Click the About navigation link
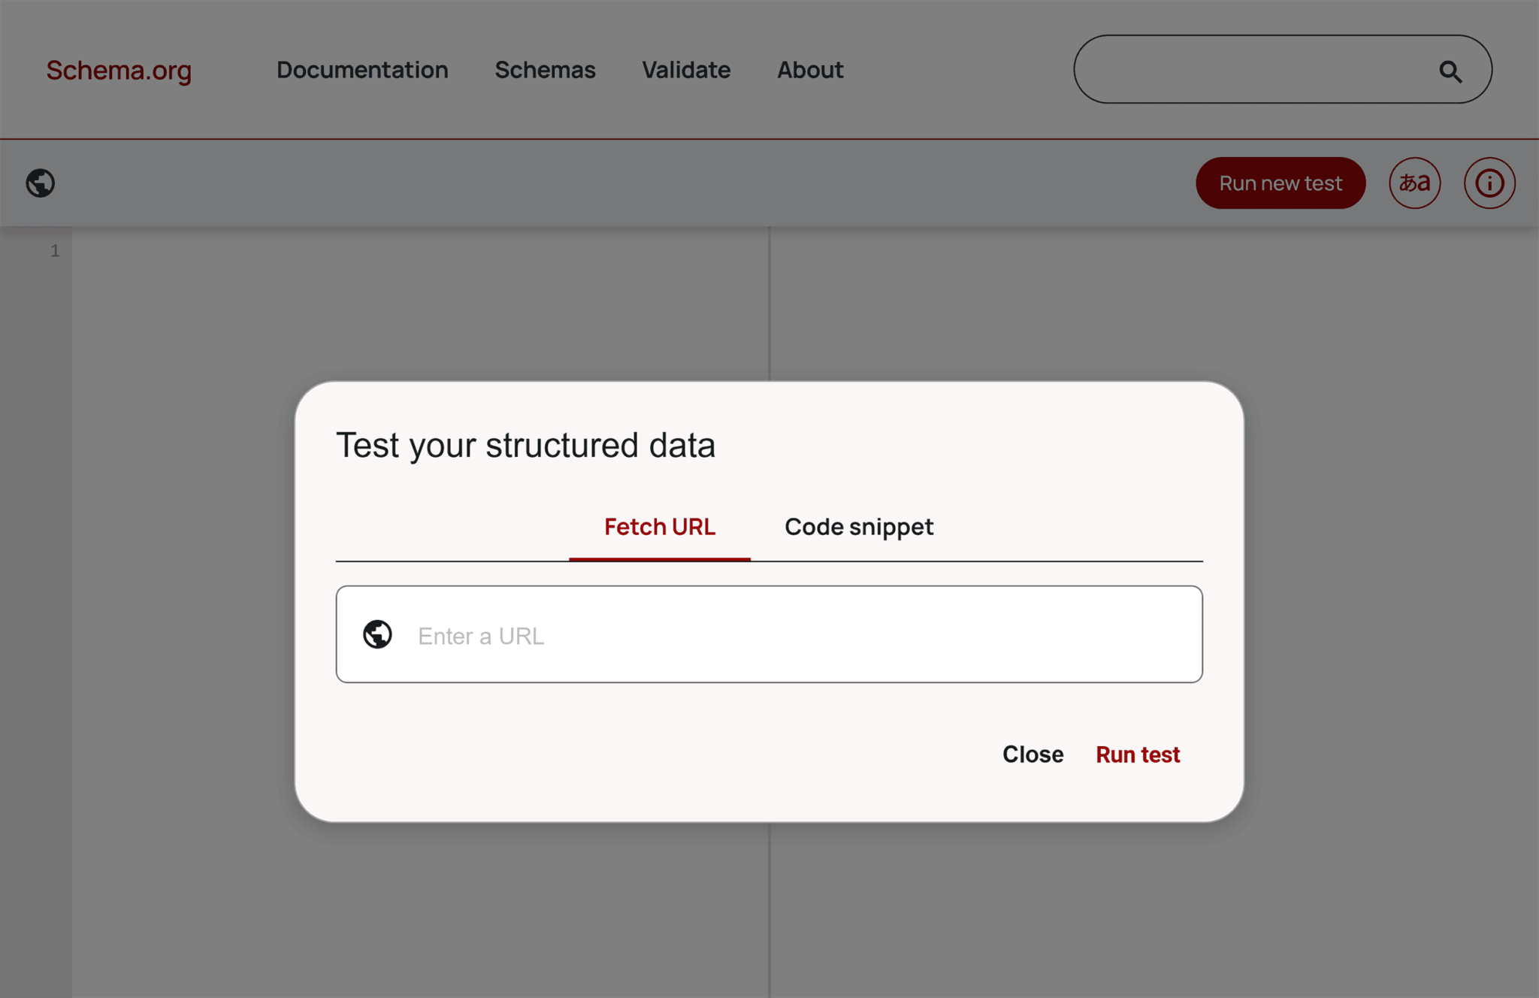Image resolution: width=1539 pixels, height=998 pixels. tap(809, 70)
